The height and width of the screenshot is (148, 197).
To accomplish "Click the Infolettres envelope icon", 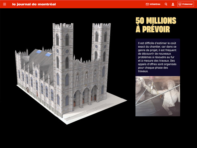I will [x=147, y=4].
